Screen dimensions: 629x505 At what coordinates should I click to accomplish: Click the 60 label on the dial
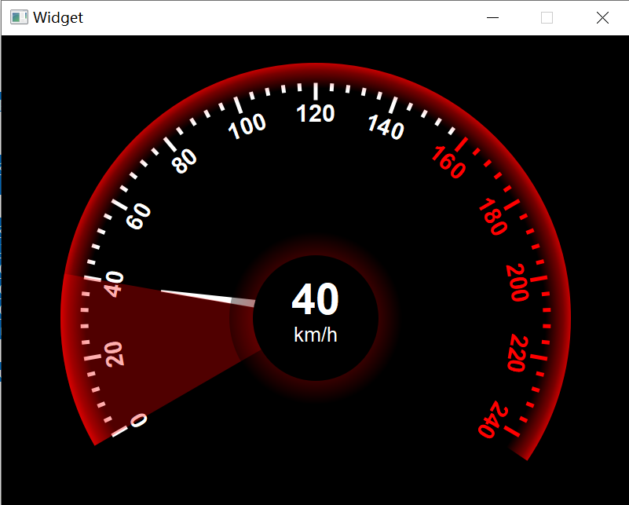pyautogui.click(x=139, y=216)
